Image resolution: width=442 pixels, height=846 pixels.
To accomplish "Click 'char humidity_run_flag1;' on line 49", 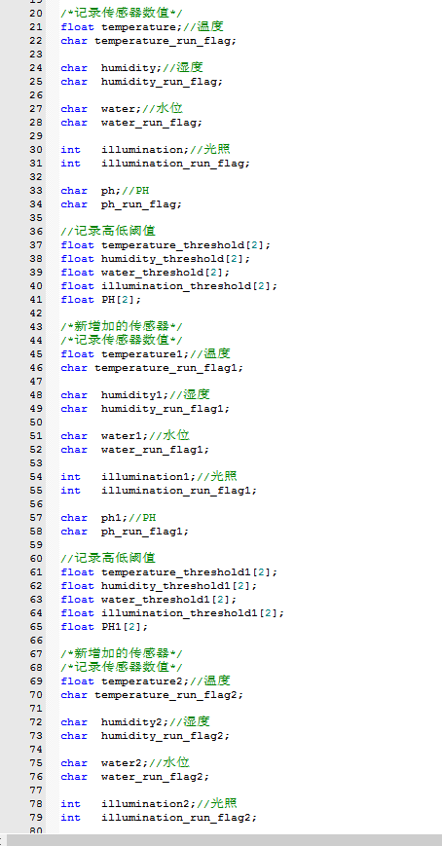I will [x=145, y=409].
